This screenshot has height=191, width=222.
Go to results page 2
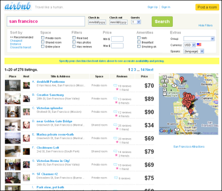pos(132,70)
